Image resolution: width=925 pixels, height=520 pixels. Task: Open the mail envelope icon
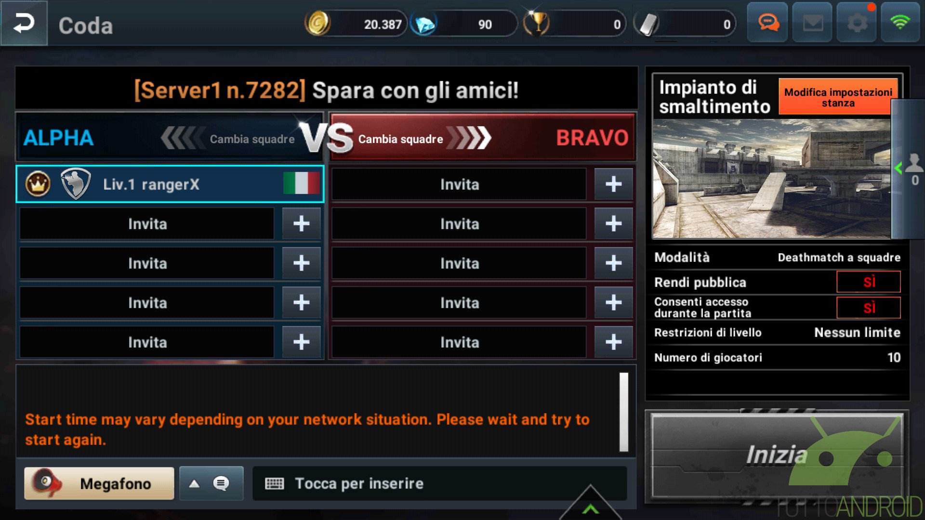812,23
